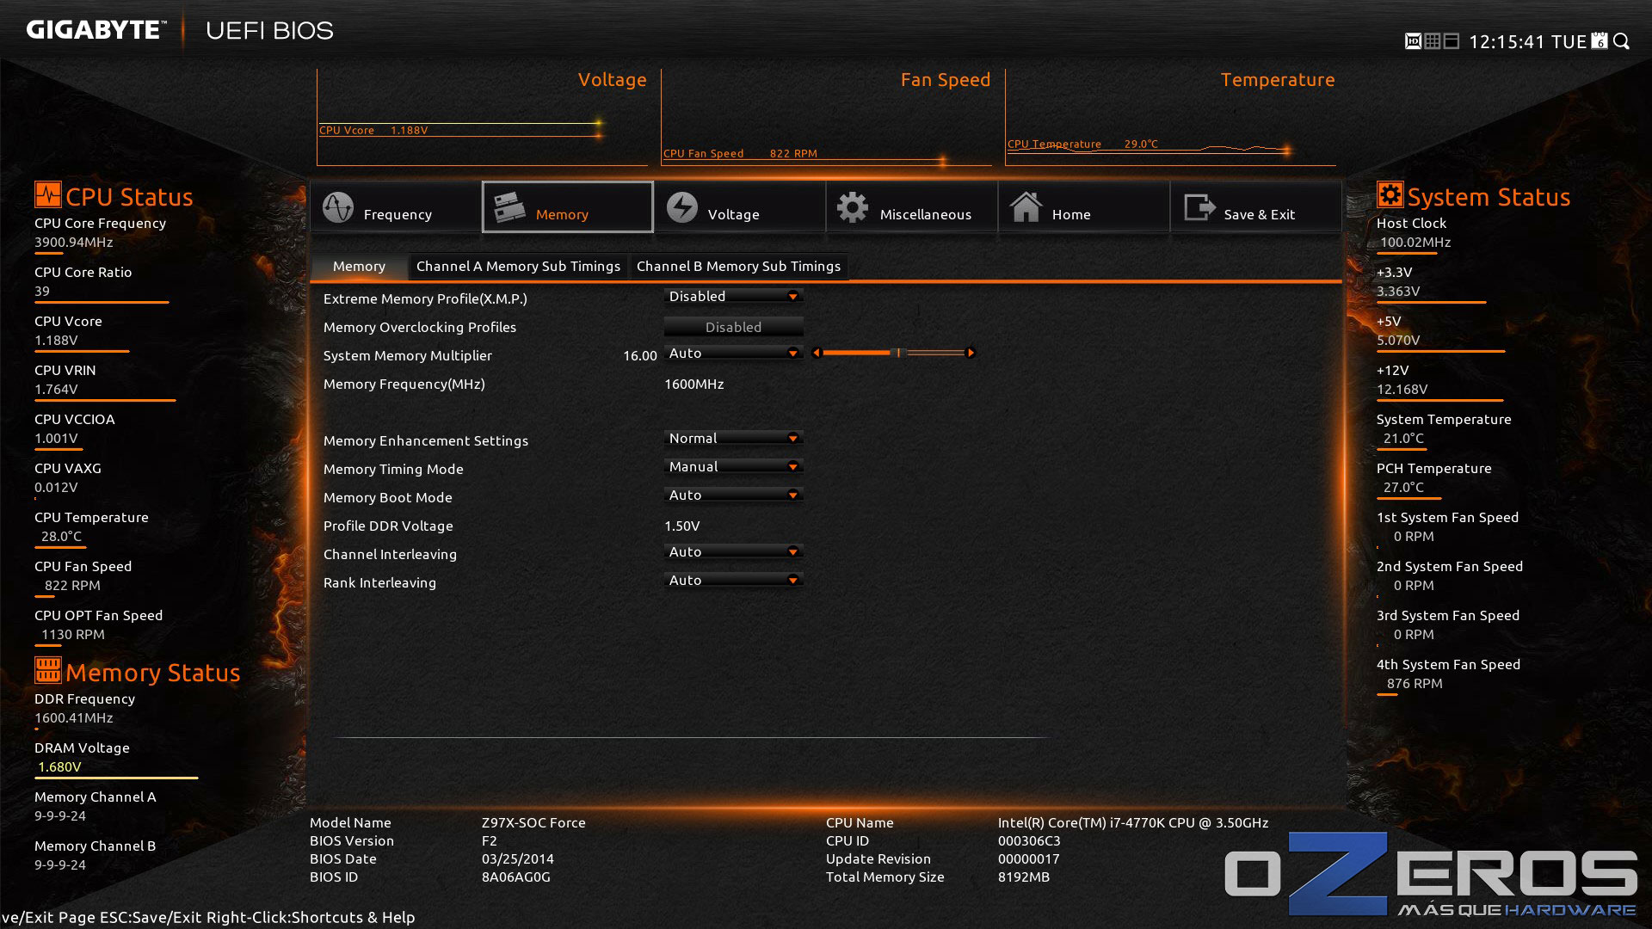Click the Memory Status RAM icon
The image size is (1652, 929).
48,670
